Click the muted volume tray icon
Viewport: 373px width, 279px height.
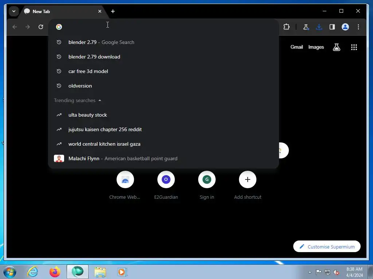(336, 272)
